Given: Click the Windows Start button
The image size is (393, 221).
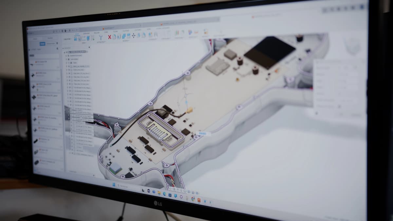Looking at the screenshot, I should pyautogui.click(x=114, y=185).
